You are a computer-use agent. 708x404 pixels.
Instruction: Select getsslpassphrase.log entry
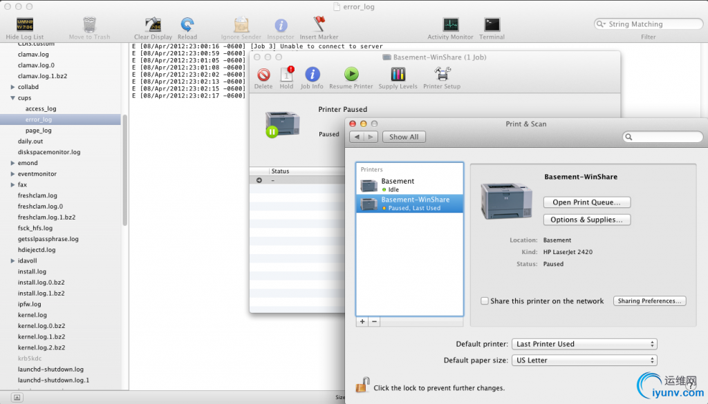pyautogui.click(x=48, y=239)
